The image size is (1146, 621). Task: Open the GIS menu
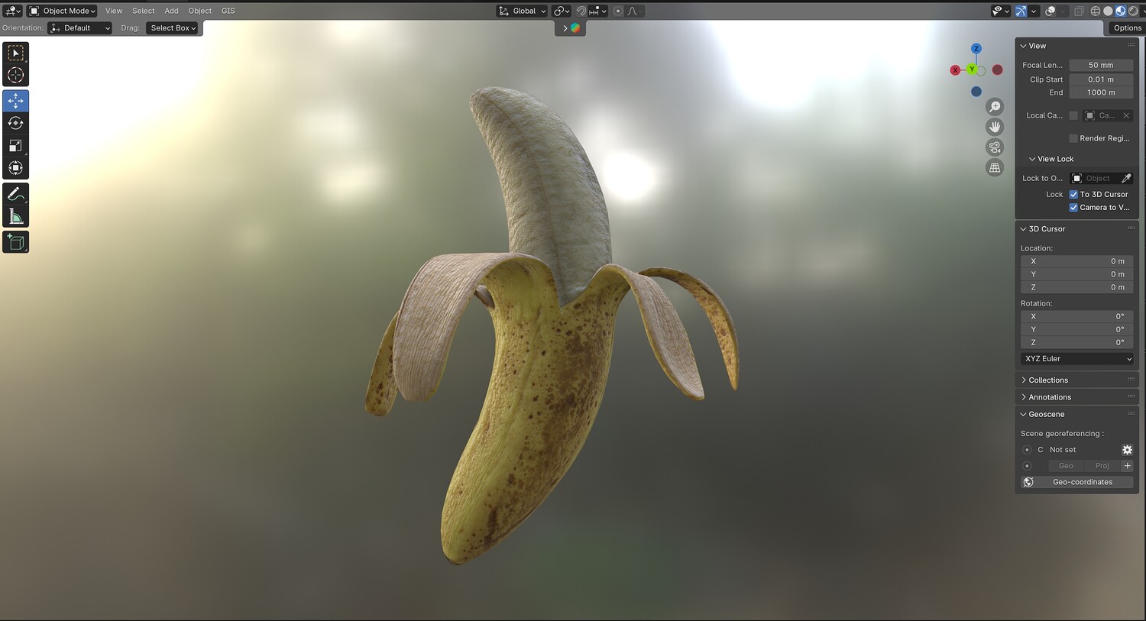click(228, 11)
